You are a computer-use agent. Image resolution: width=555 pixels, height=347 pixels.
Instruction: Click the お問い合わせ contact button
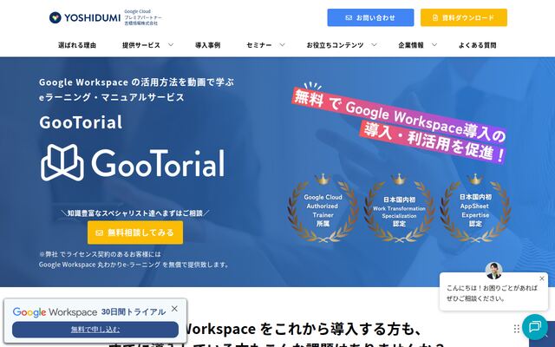coord(370,17)
